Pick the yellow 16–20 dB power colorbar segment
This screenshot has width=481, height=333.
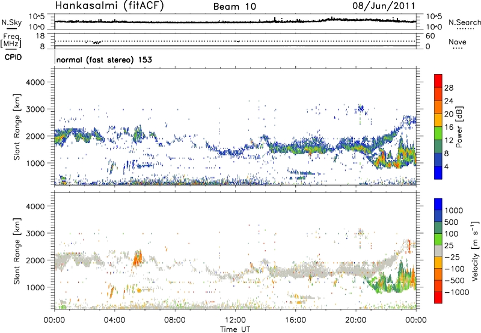pyautogui.click(x=438, y=120)
